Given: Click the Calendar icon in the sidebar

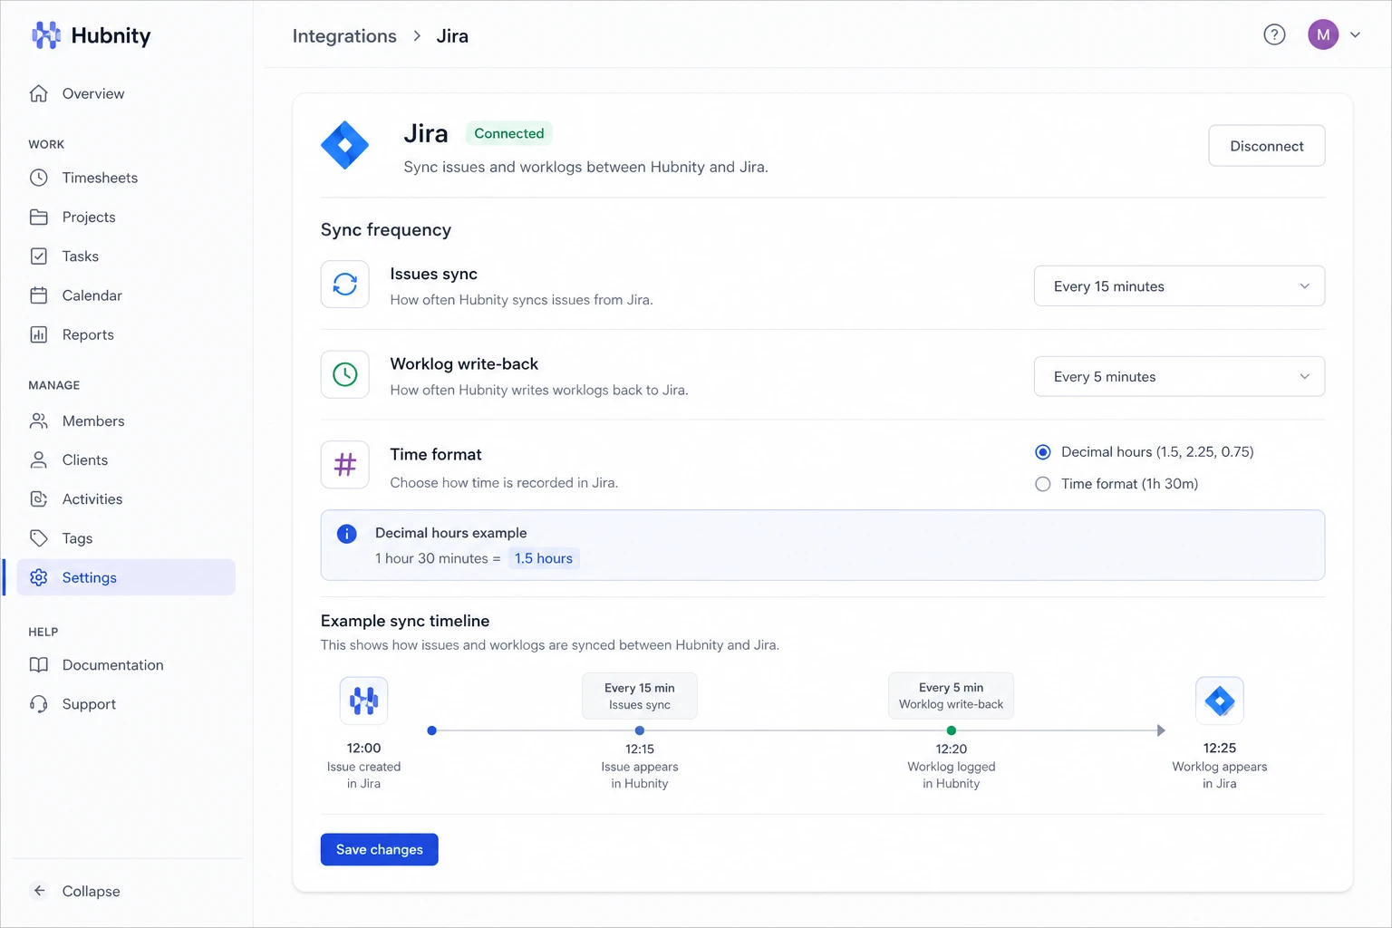Looking at the screenshot, I should [x=38, y=295].
